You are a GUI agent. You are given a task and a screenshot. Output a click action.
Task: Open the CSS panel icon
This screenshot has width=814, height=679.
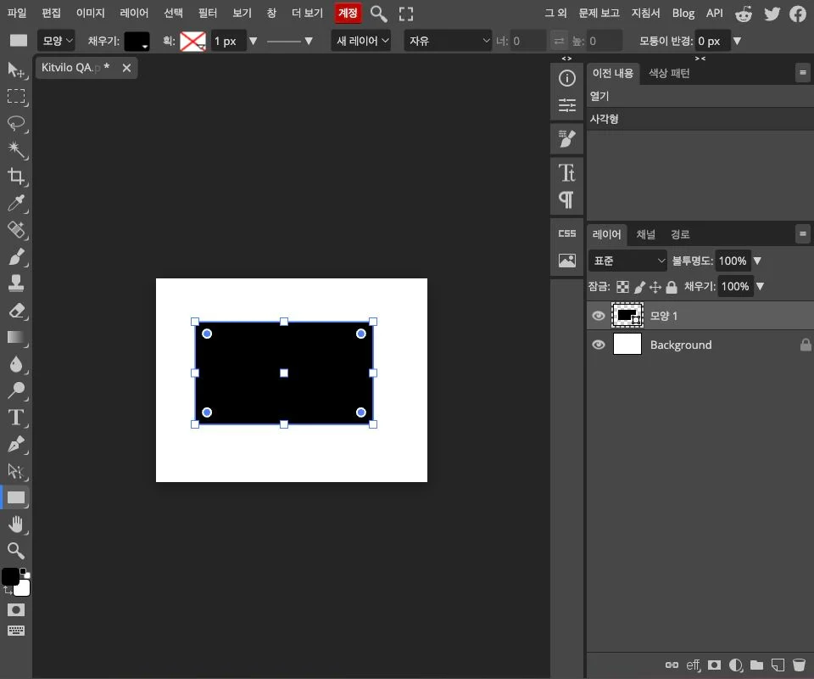point(567,233)
